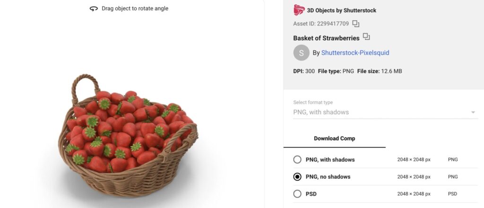The width and height of the screenshot is (484, 208).
Task: Click the File size 12.6 MB text
Action: [380, 71]
